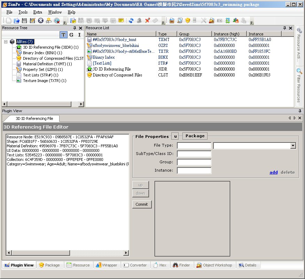
Task: Click the Open package folder icon
Action: (x=16, y=20)
